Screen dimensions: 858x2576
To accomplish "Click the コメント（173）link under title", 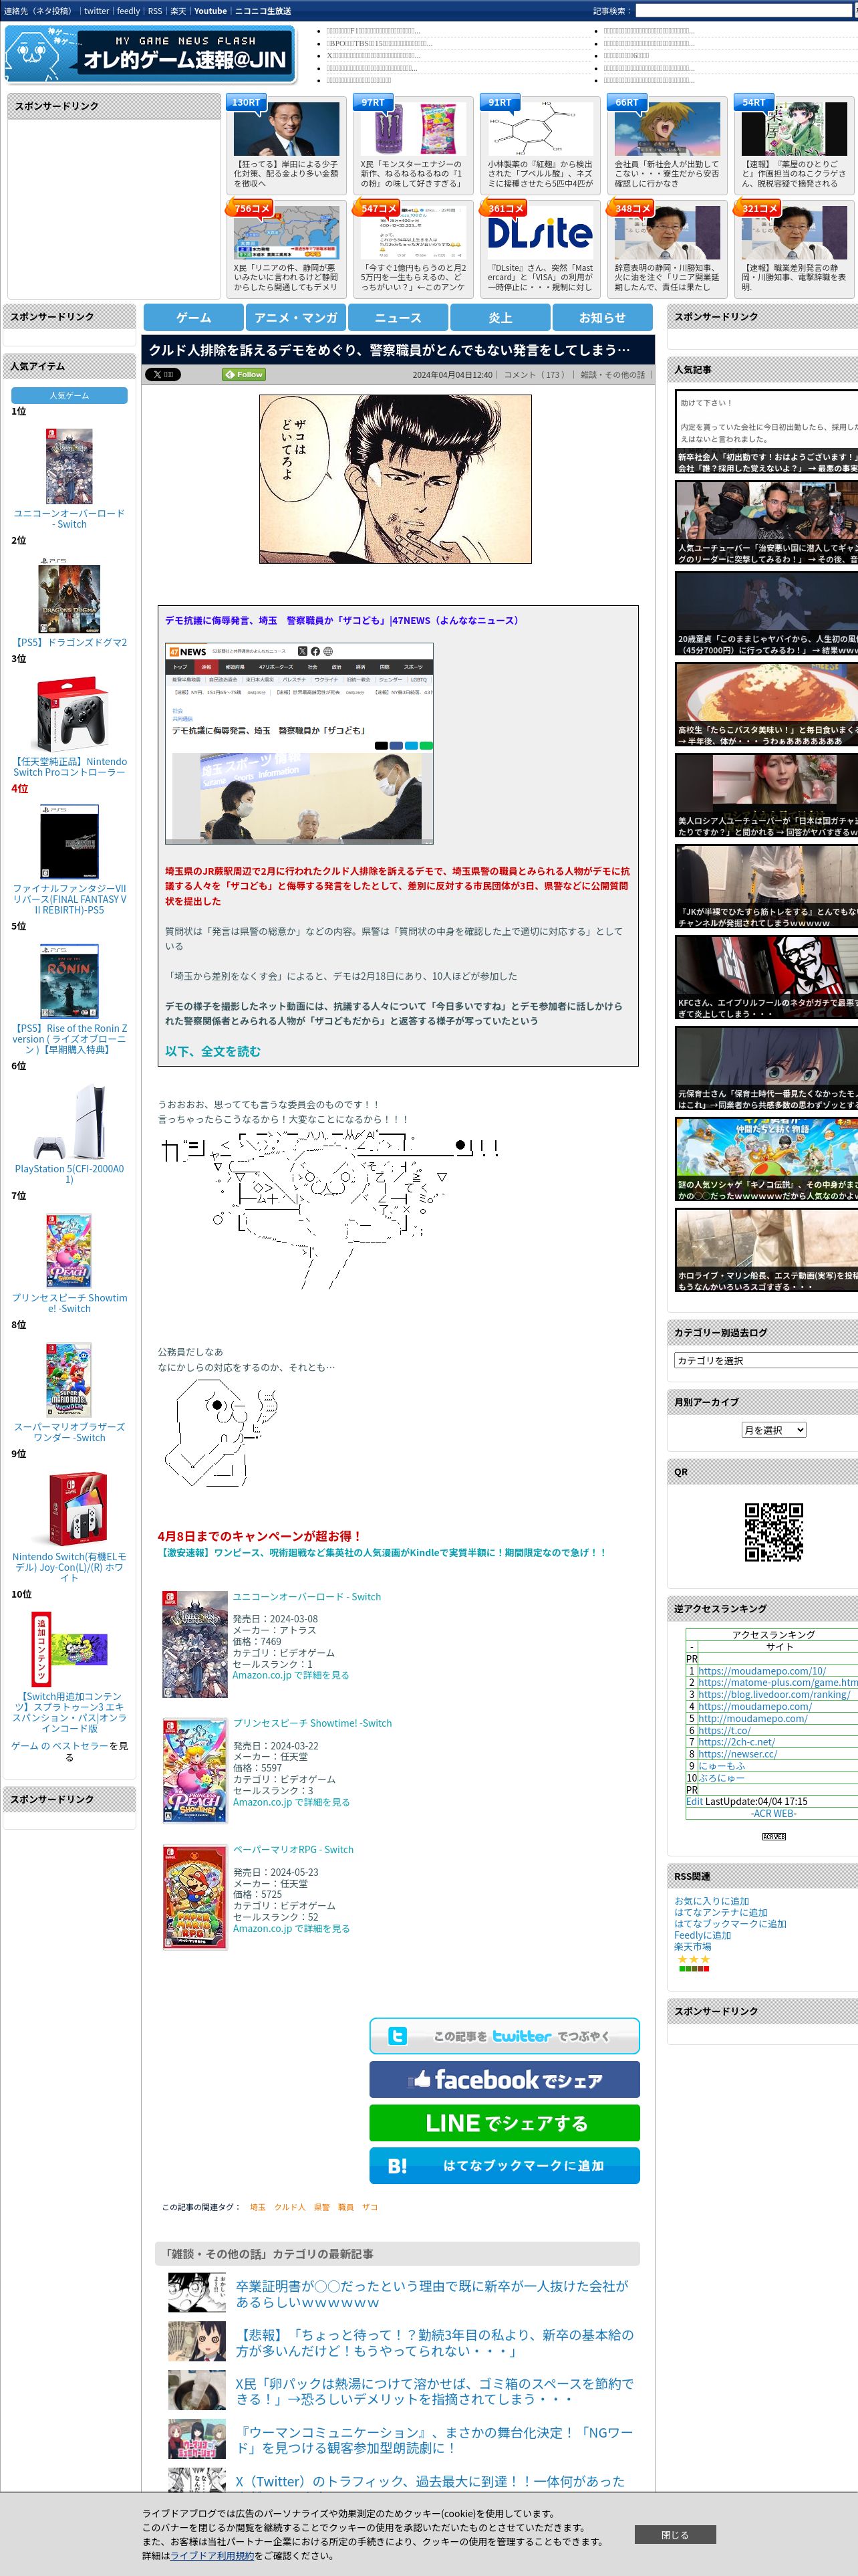I will (535, 375).
